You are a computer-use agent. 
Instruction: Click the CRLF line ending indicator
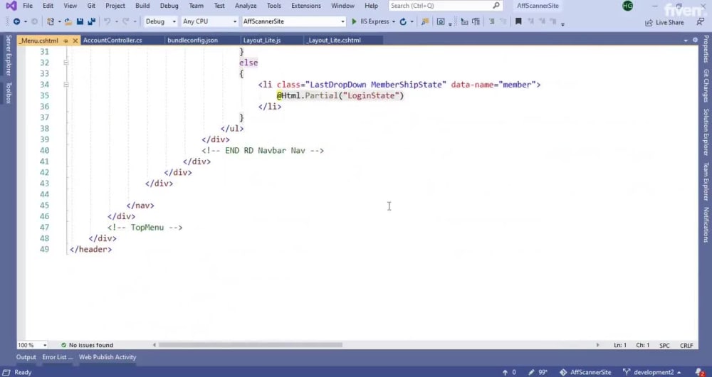(x=686, y=345)
